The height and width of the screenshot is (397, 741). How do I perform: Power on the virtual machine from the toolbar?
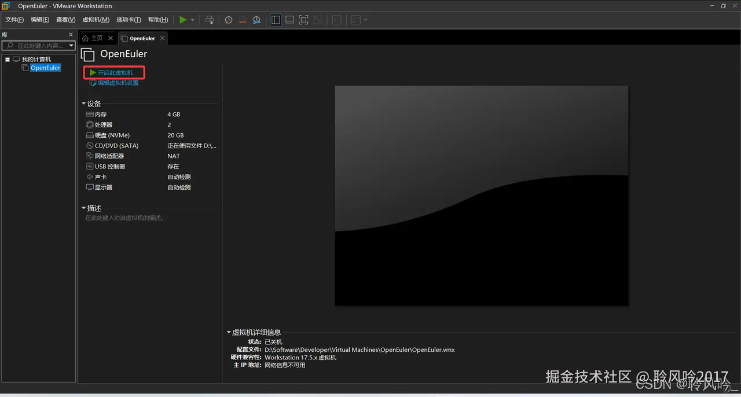pos(184,19)
